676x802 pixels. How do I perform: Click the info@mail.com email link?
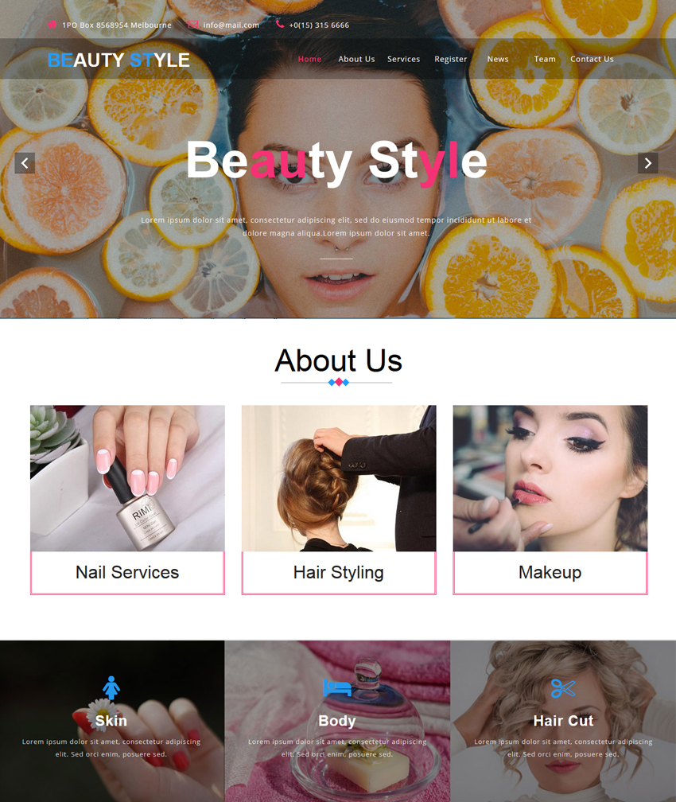[231, 25]
